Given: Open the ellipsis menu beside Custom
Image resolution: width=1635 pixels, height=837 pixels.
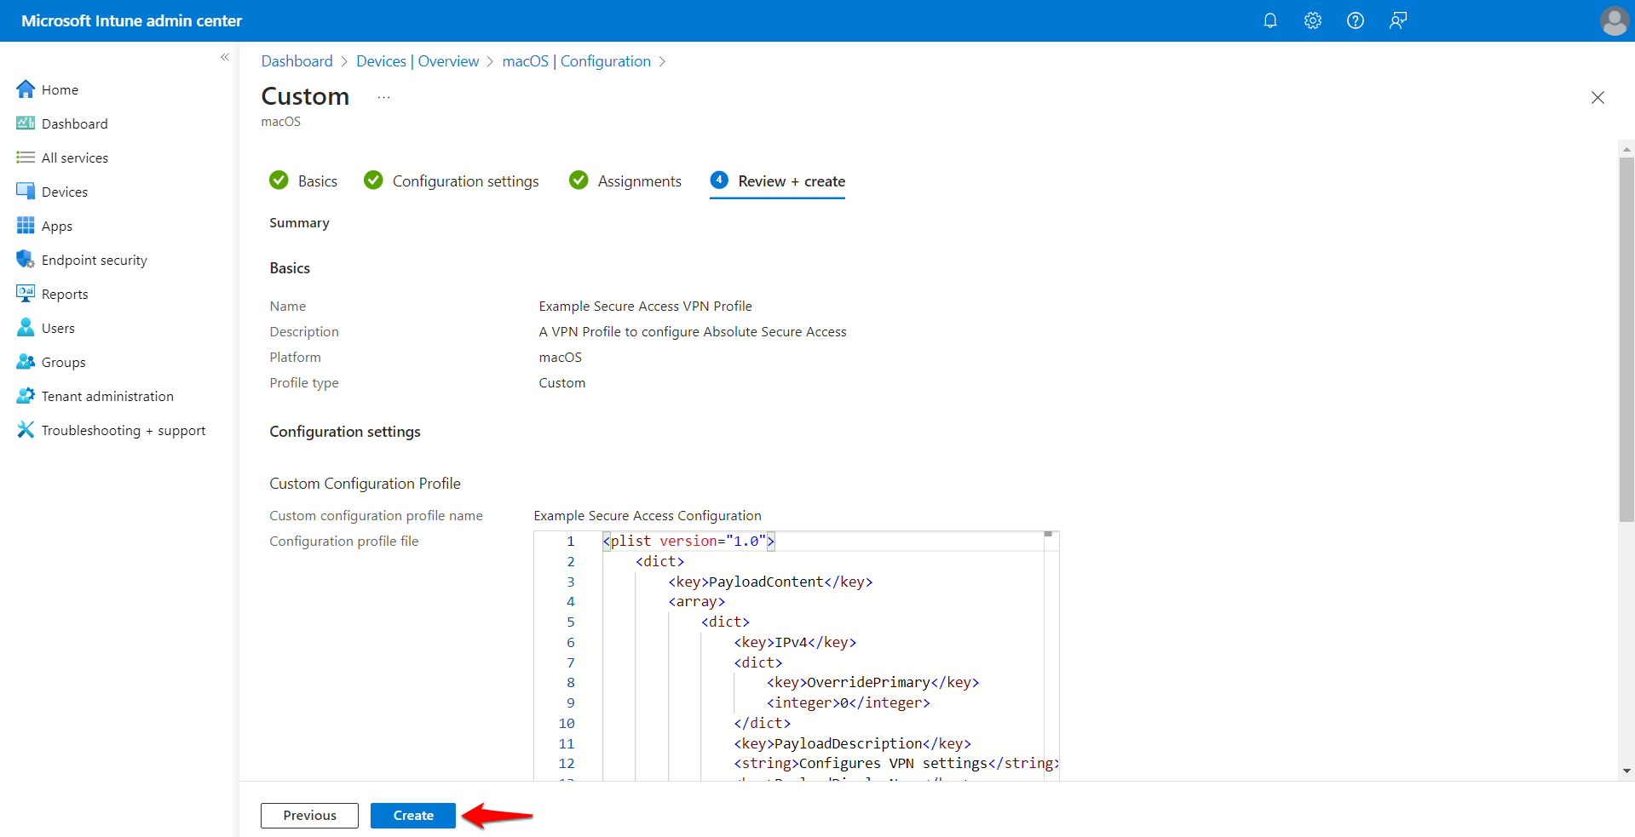Looking at the screenshot, I should (383, 97).
